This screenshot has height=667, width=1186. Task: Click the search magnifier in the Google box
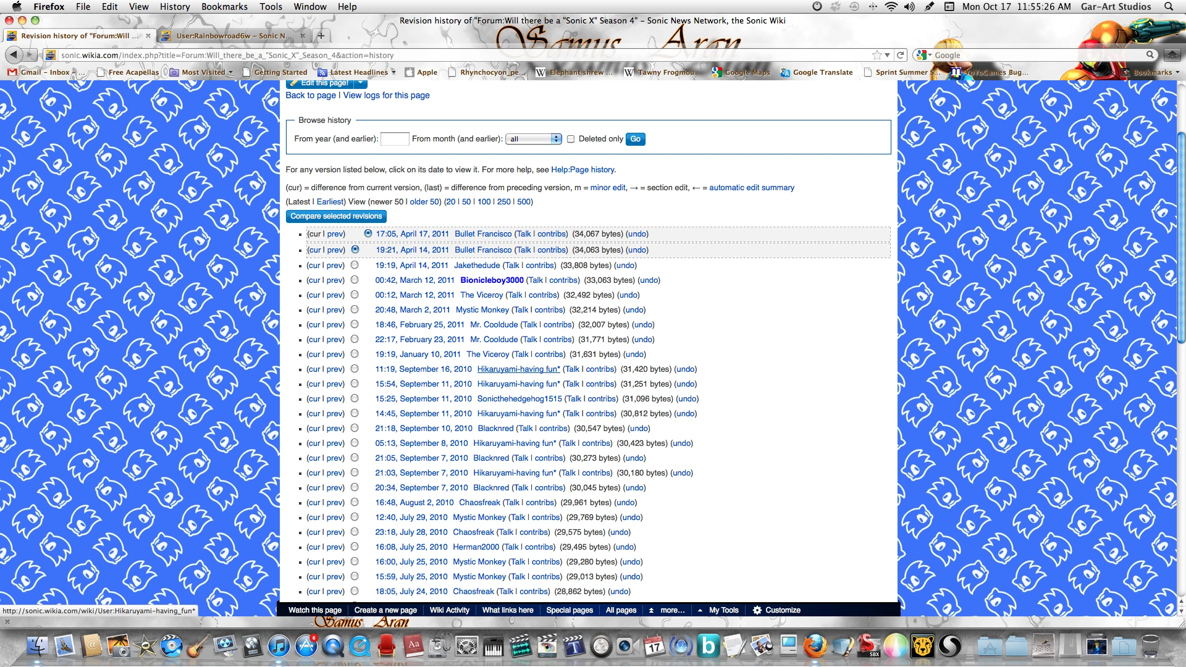coord(1150,55)
